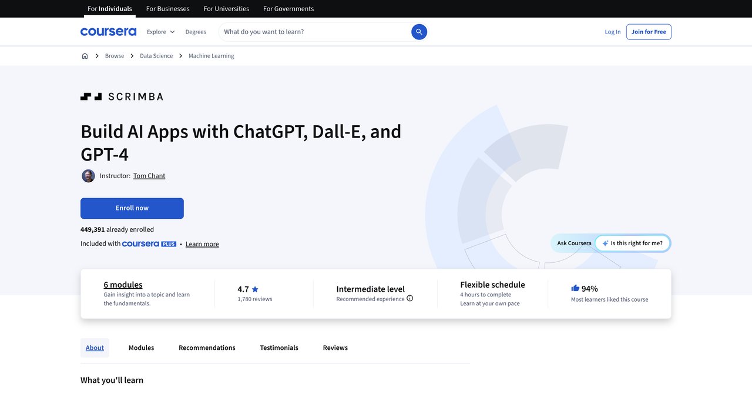Click the sparkle icon in 'Is this right for me?'
This screenshot has width=752, height=394.
[x=605, y=243]
